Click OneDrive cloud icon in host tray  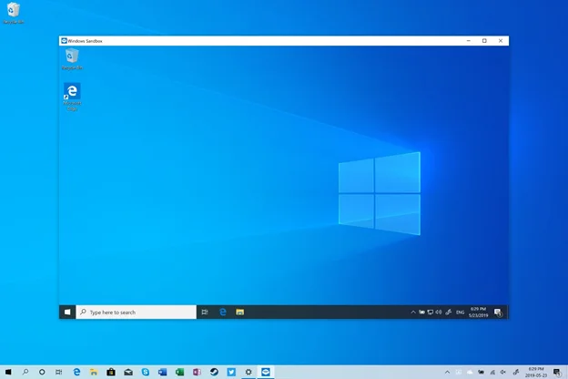click(470, 372)
